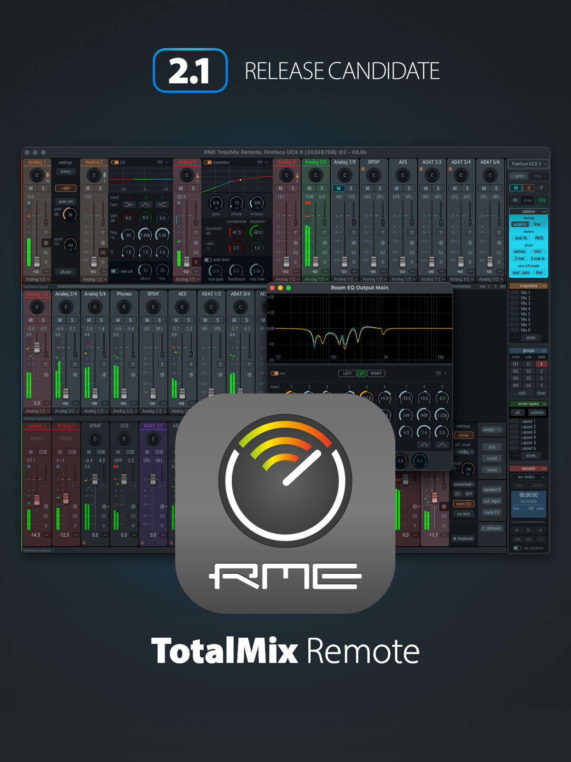Jump to last channel page arrow above snapshots

(x=502, y=287)
